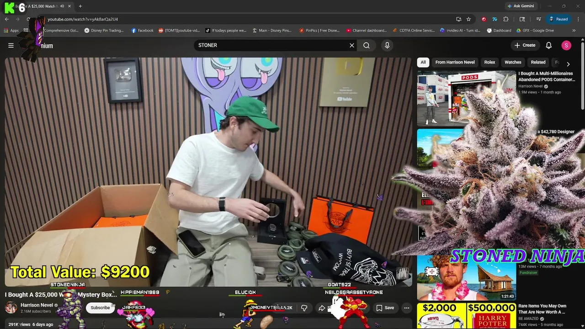Start voice search with microphone icon
585x329 pixels.
387,45
